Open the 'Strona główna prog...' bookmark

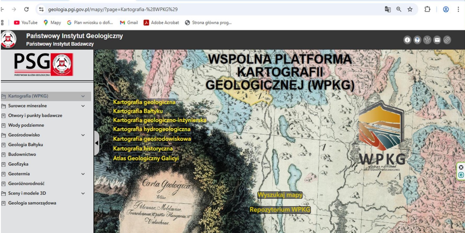pyautogui.click(x=208, y=22)
